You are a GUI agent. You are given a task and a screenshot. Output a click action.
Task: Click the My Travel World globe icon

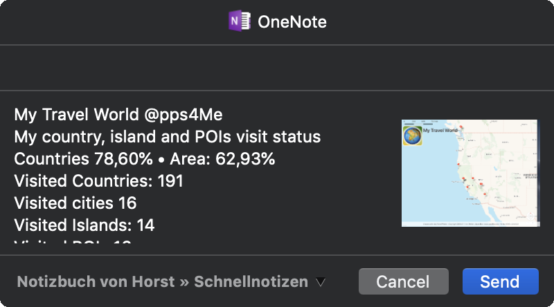[412, 136]
